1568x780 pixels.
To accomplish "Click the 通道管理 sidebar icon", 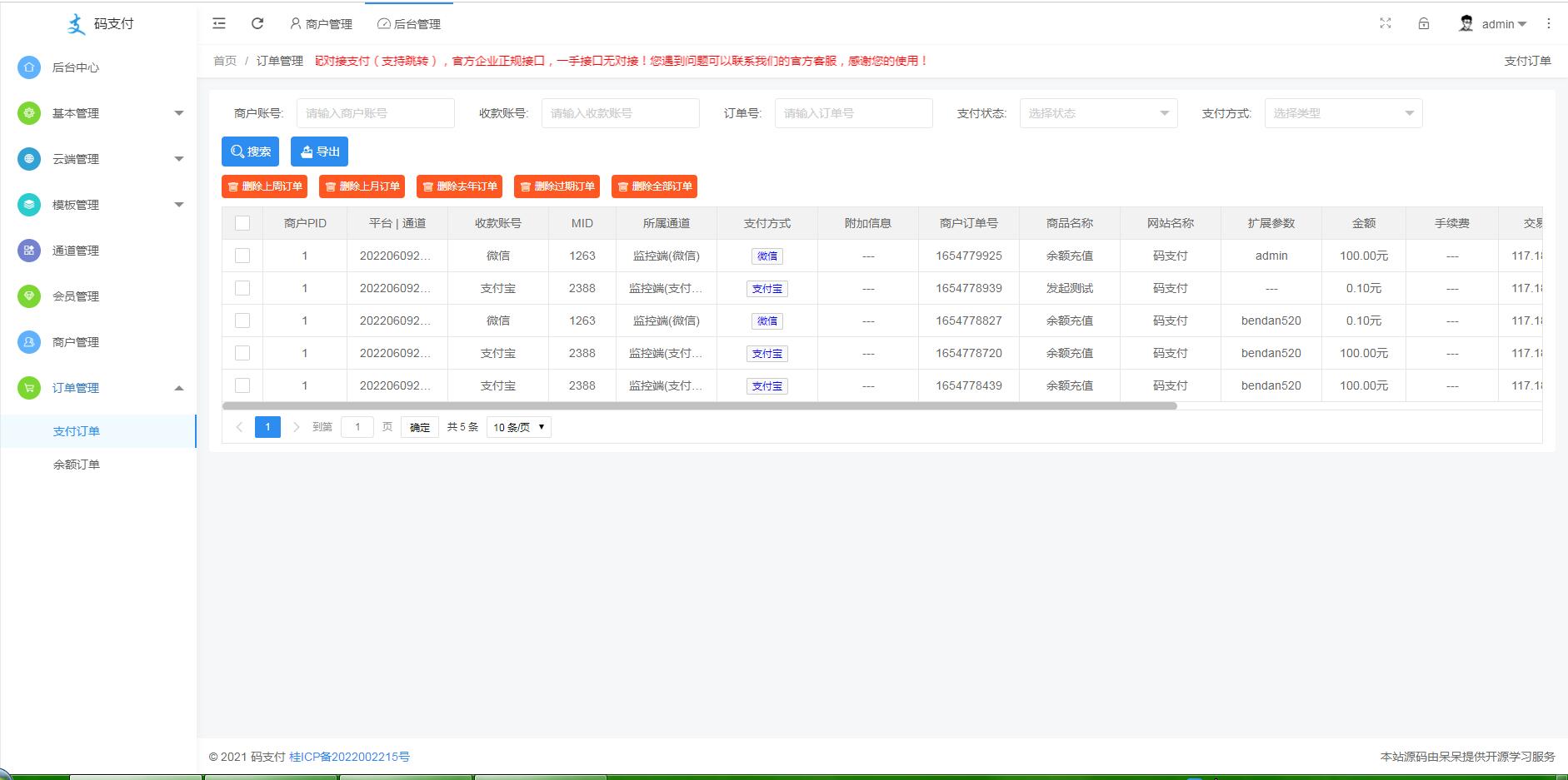I will [x=29, y=251].
